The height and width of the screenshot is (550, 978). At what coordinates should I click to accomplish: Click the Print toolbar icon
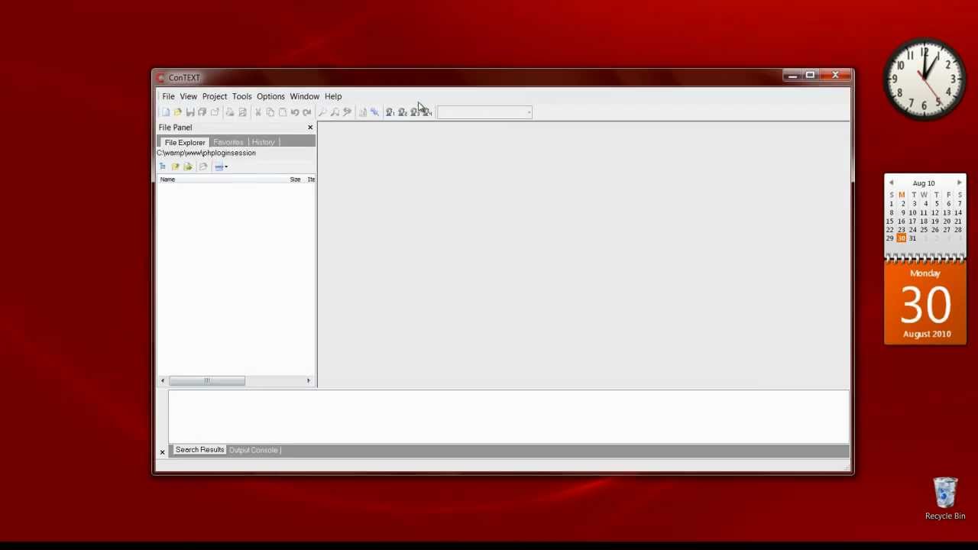coord(230,112)
